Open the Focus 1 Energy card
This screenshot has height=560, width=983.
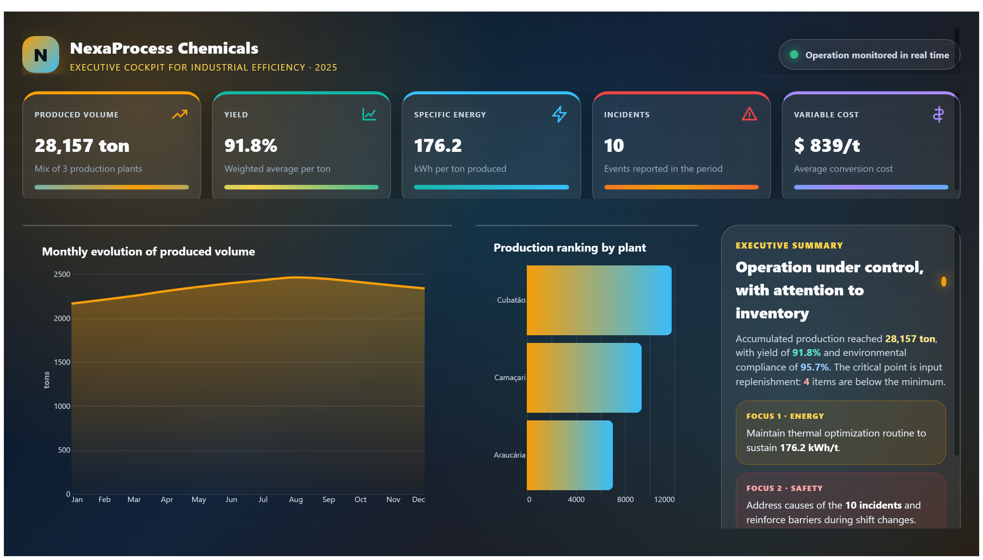click(841, 432)
